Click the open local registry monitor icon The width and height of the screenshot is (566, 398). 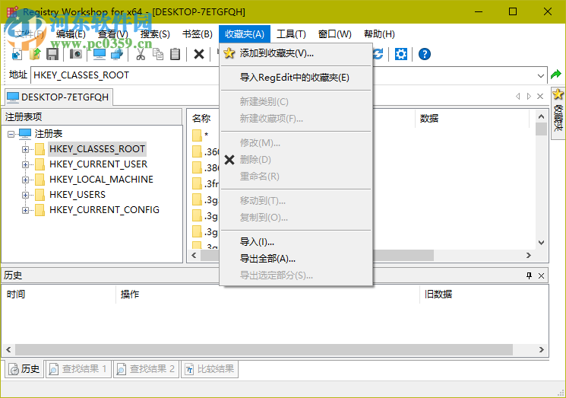(x=100, y=54)
